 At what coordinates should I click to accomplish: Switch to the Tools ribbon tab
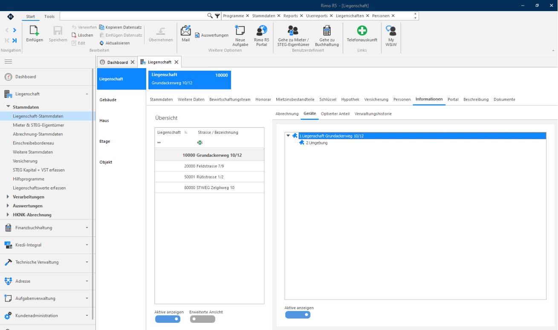pos(49,17)
